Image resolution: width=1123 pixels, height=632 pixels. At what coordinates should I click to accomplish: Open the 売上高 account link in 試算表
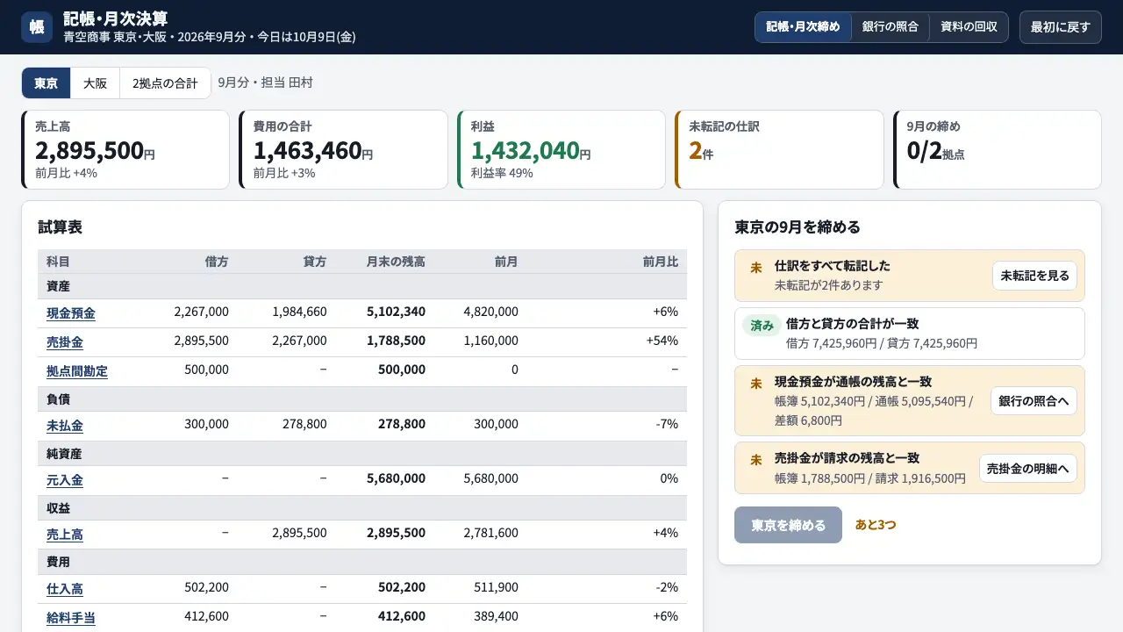65,535
